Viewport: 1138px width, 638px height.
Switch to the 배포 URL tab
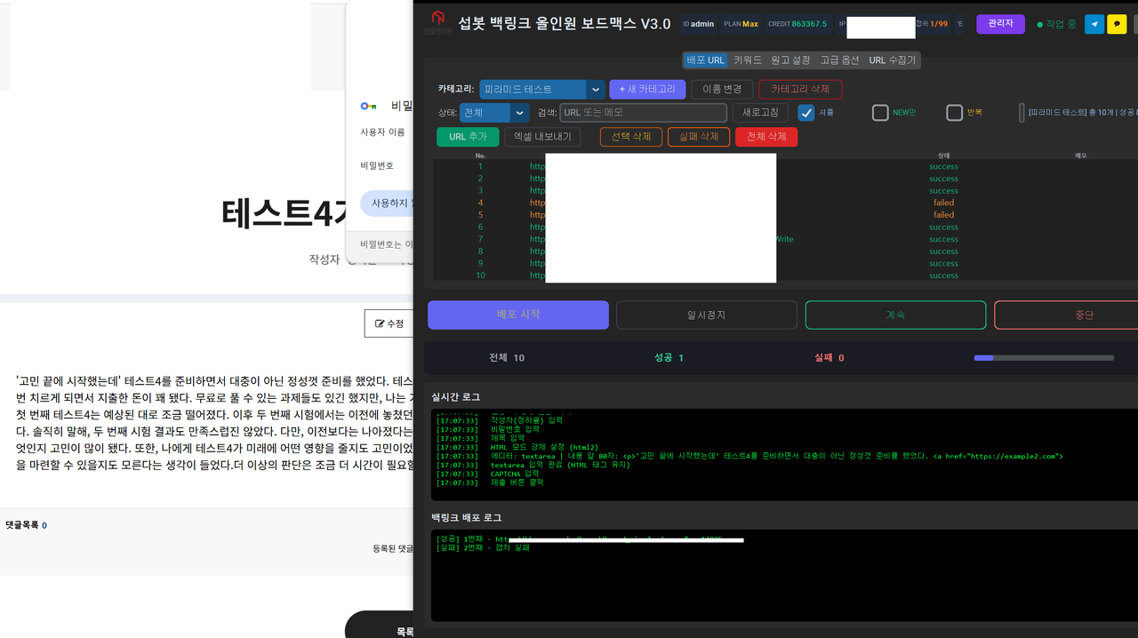[706, 60]
